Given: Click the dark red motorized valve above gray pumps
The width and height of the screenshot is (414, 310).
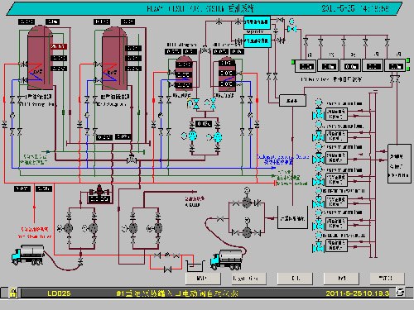Looking at the screenshot, I should click(99, 191).
